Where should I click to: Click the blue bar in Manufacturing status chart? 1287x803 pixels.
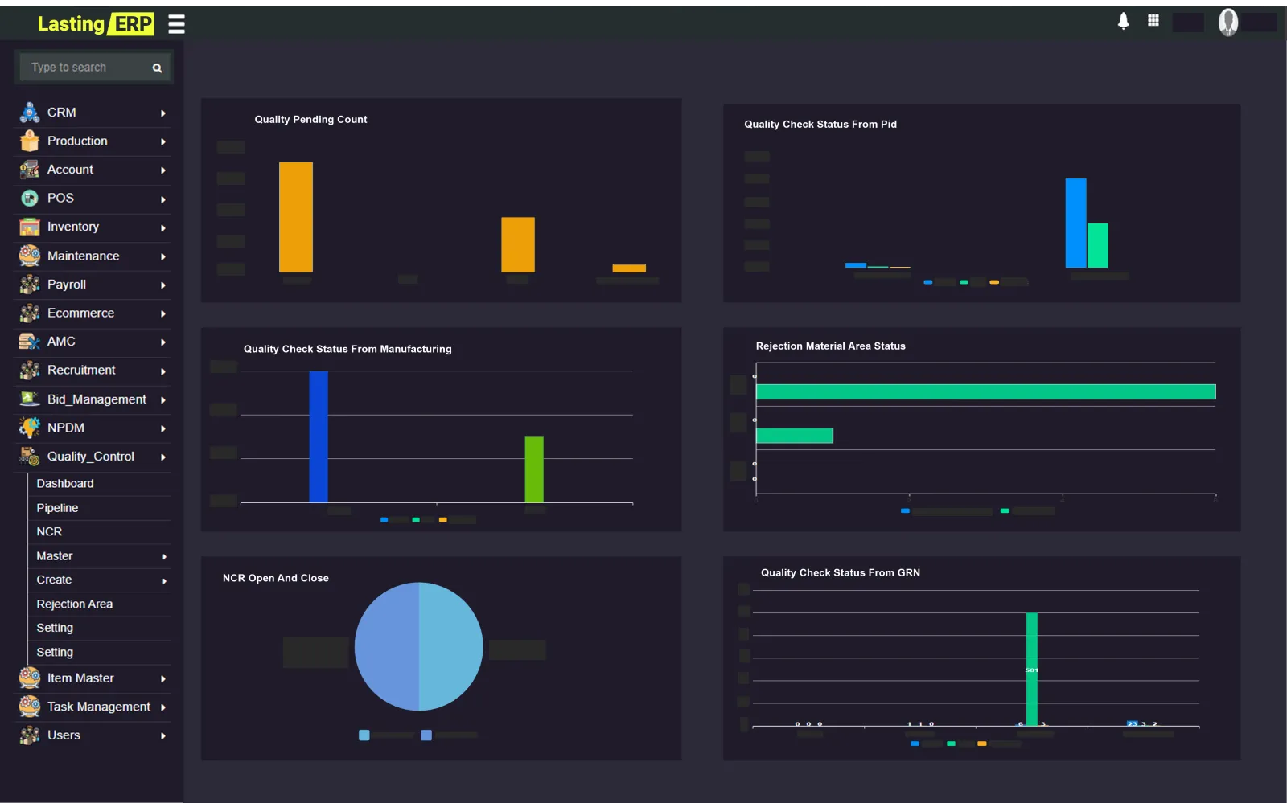[319, 436]
